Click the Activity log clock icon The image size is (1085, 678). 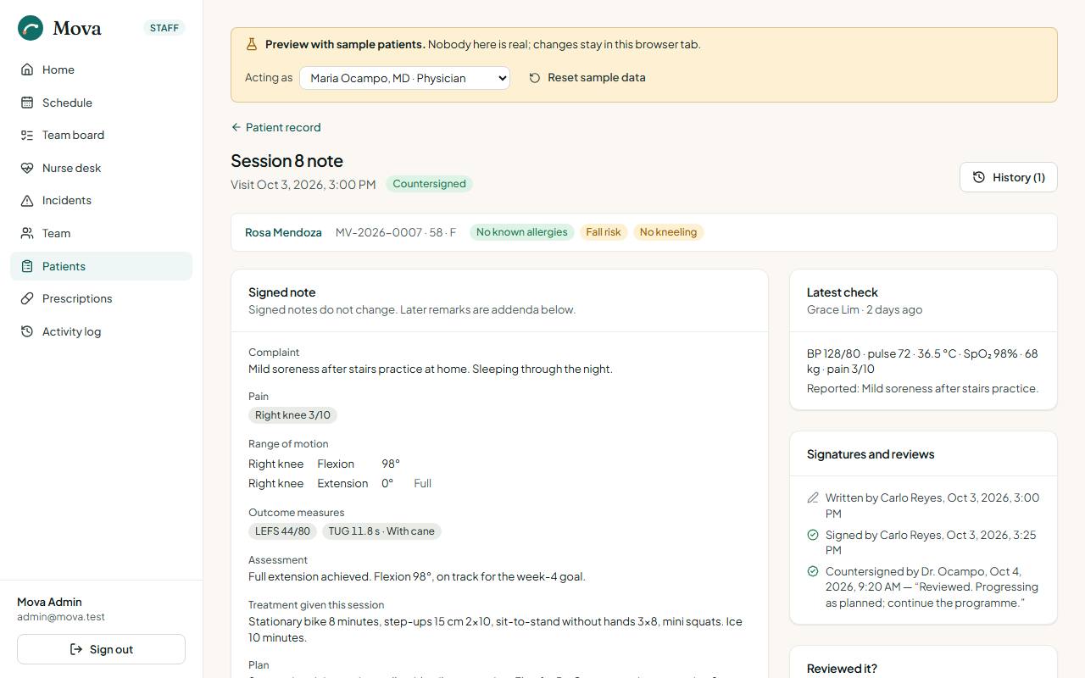coord(27,331)
